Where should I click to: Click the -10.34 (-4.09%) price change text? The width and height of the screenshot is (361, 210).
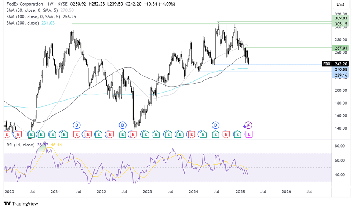(x=159, y=4)
